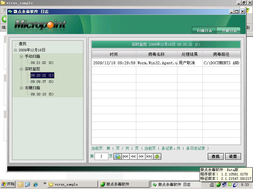Switch to the 扫描日志 tab
This screenshot has height=189, width=253.
(204, 31)
